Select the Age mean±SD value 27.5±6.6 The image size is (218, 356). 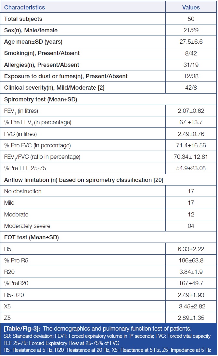(191, 42)
